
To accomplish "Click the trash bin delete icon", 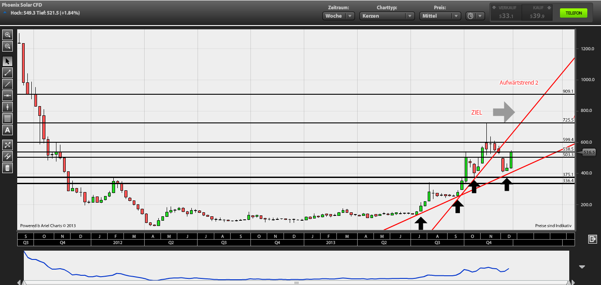I will [7, 167].
